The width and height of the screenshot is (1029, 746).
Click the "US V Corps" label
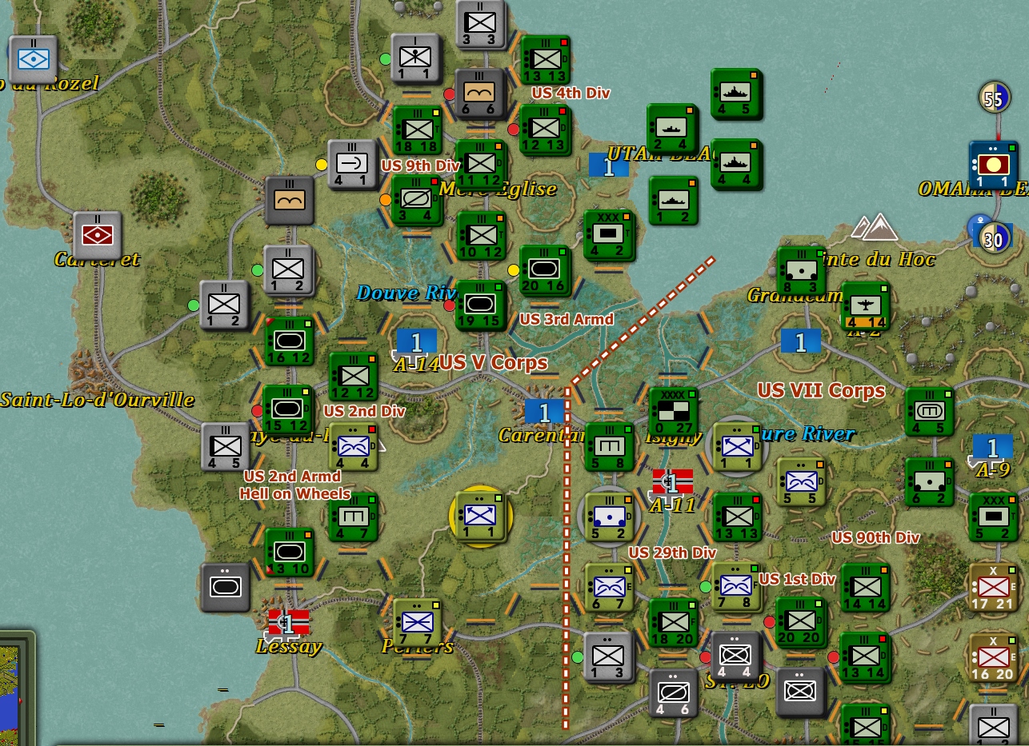point(494,362)
